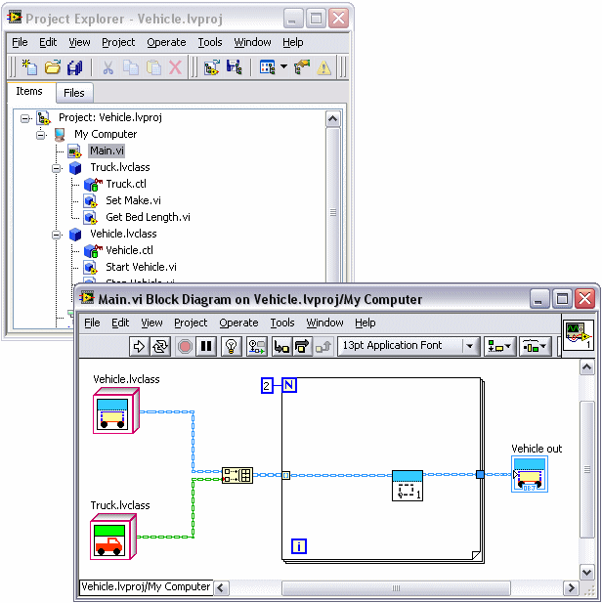Viewport: 602px width, 603px height.
Task: Open filter view dropdown arrow in Project Explorer
Action: pos(283,66)
